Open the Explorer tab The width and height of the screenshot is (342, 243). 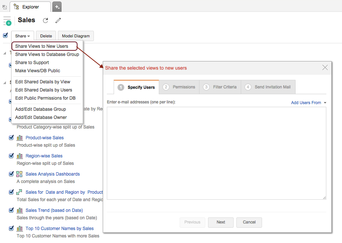pos(30,7)
